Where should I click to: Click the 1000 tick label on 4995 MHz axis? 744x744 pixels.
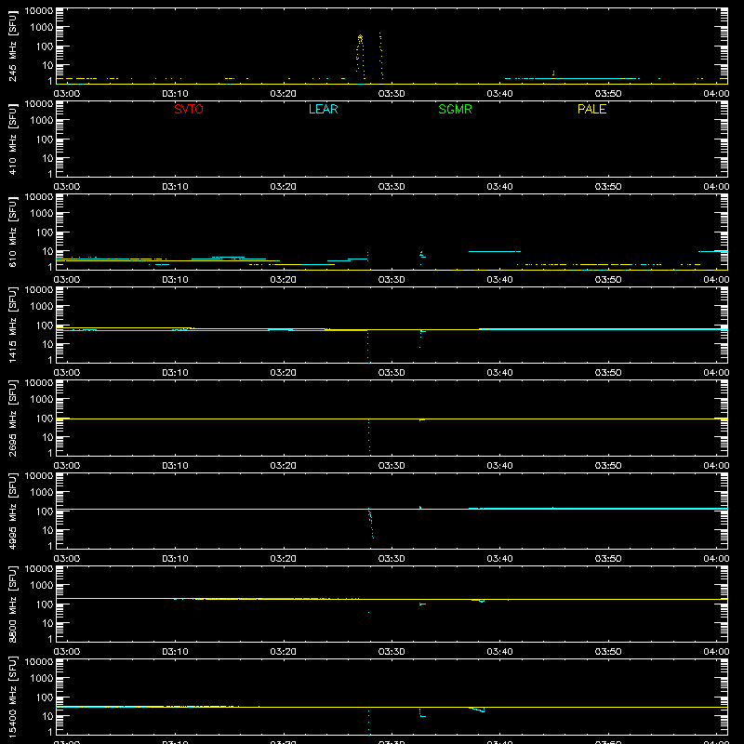(x=42, y=493)
